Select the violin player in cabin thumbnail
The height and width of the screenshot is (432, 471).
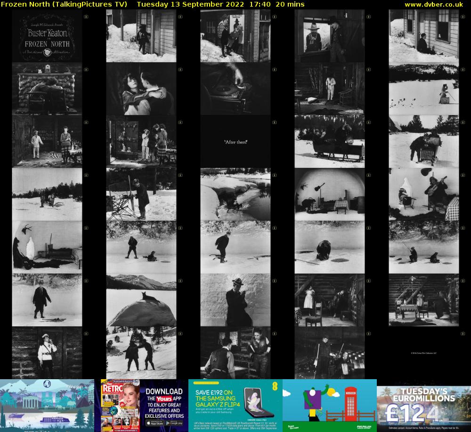tap(330, 353)
